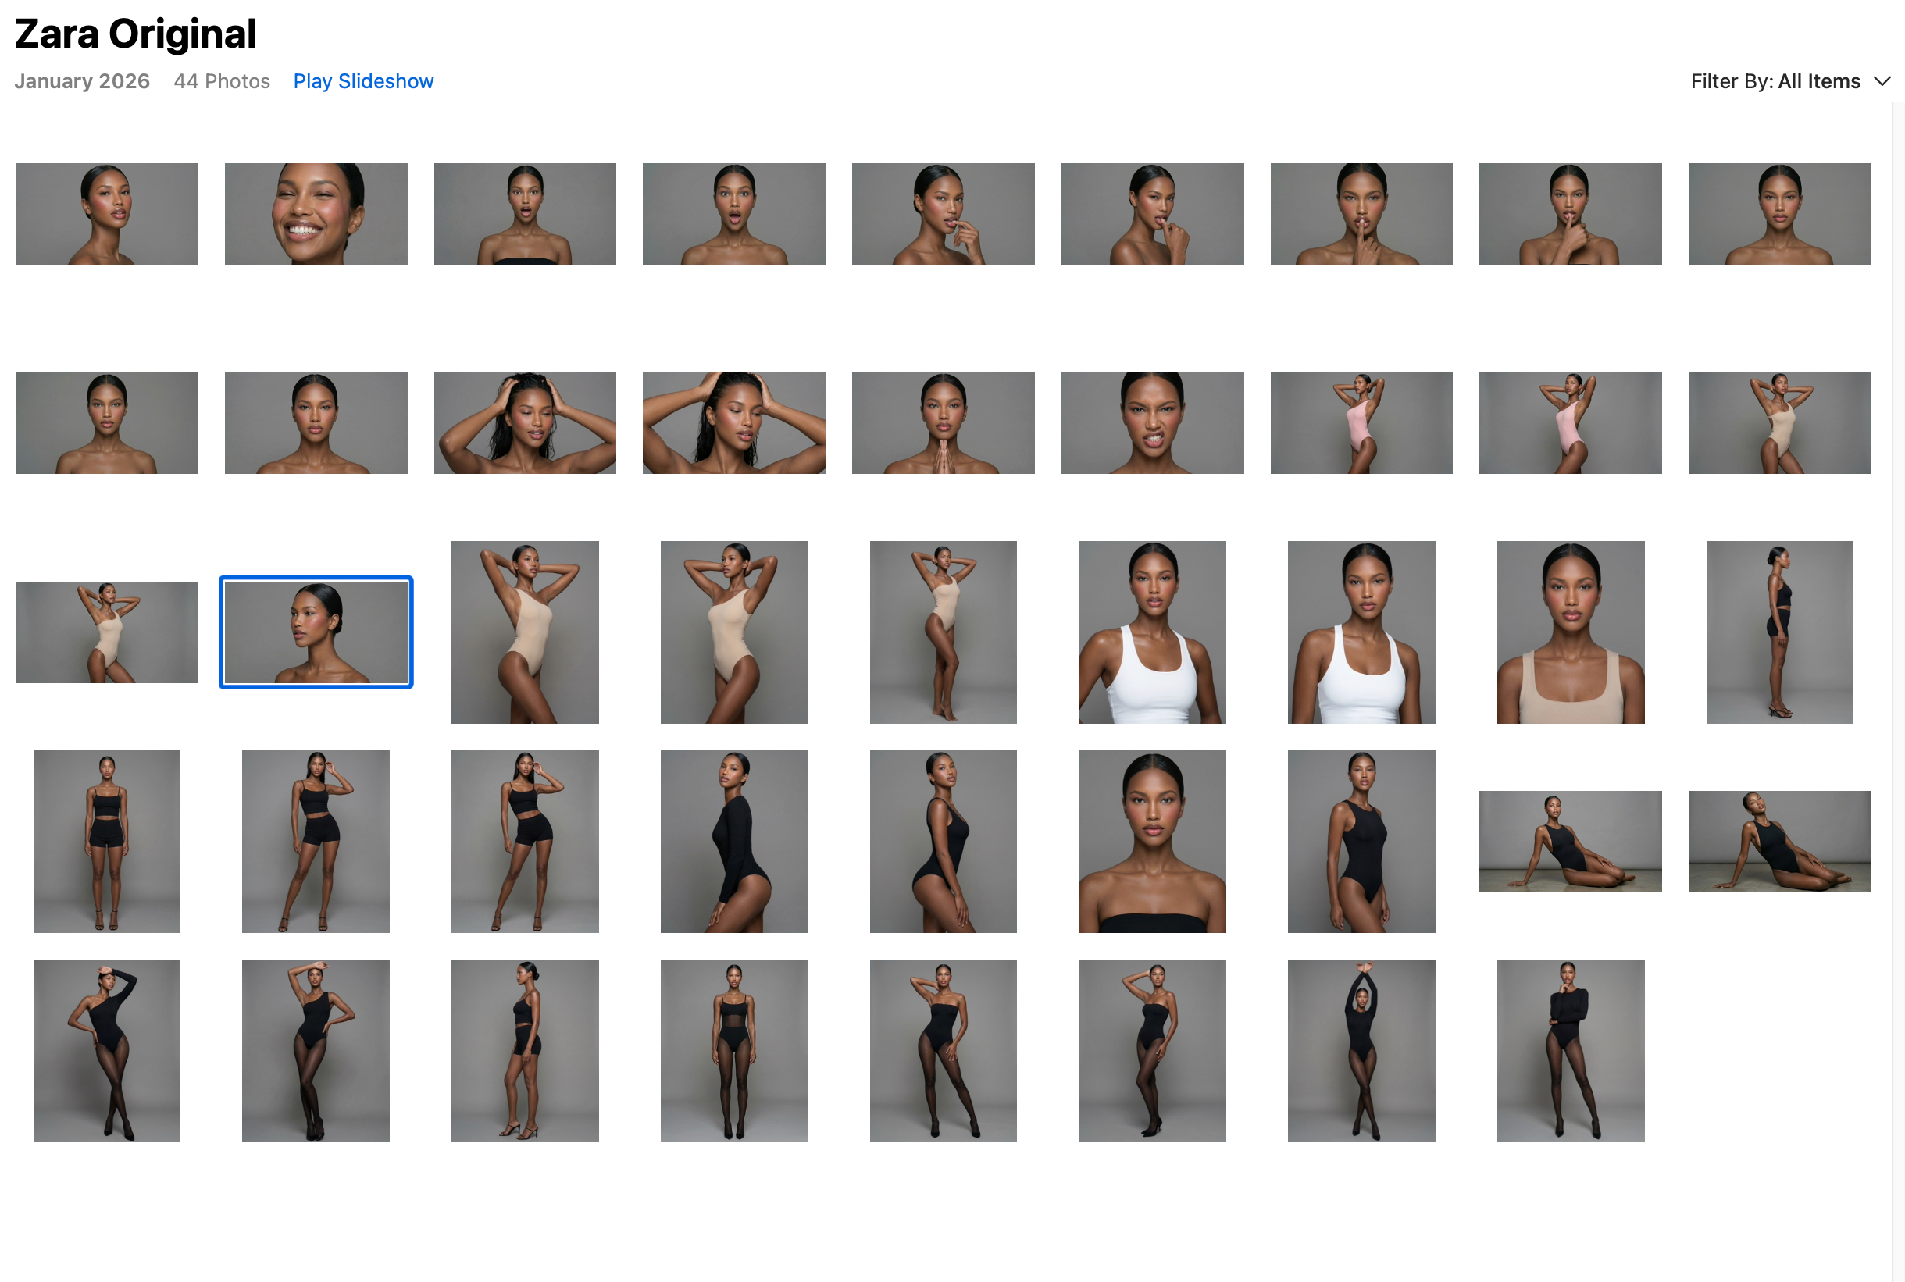1905x1282 pixels.
Task: Open the black strapless top close-up portrait
Action: 1152,842
